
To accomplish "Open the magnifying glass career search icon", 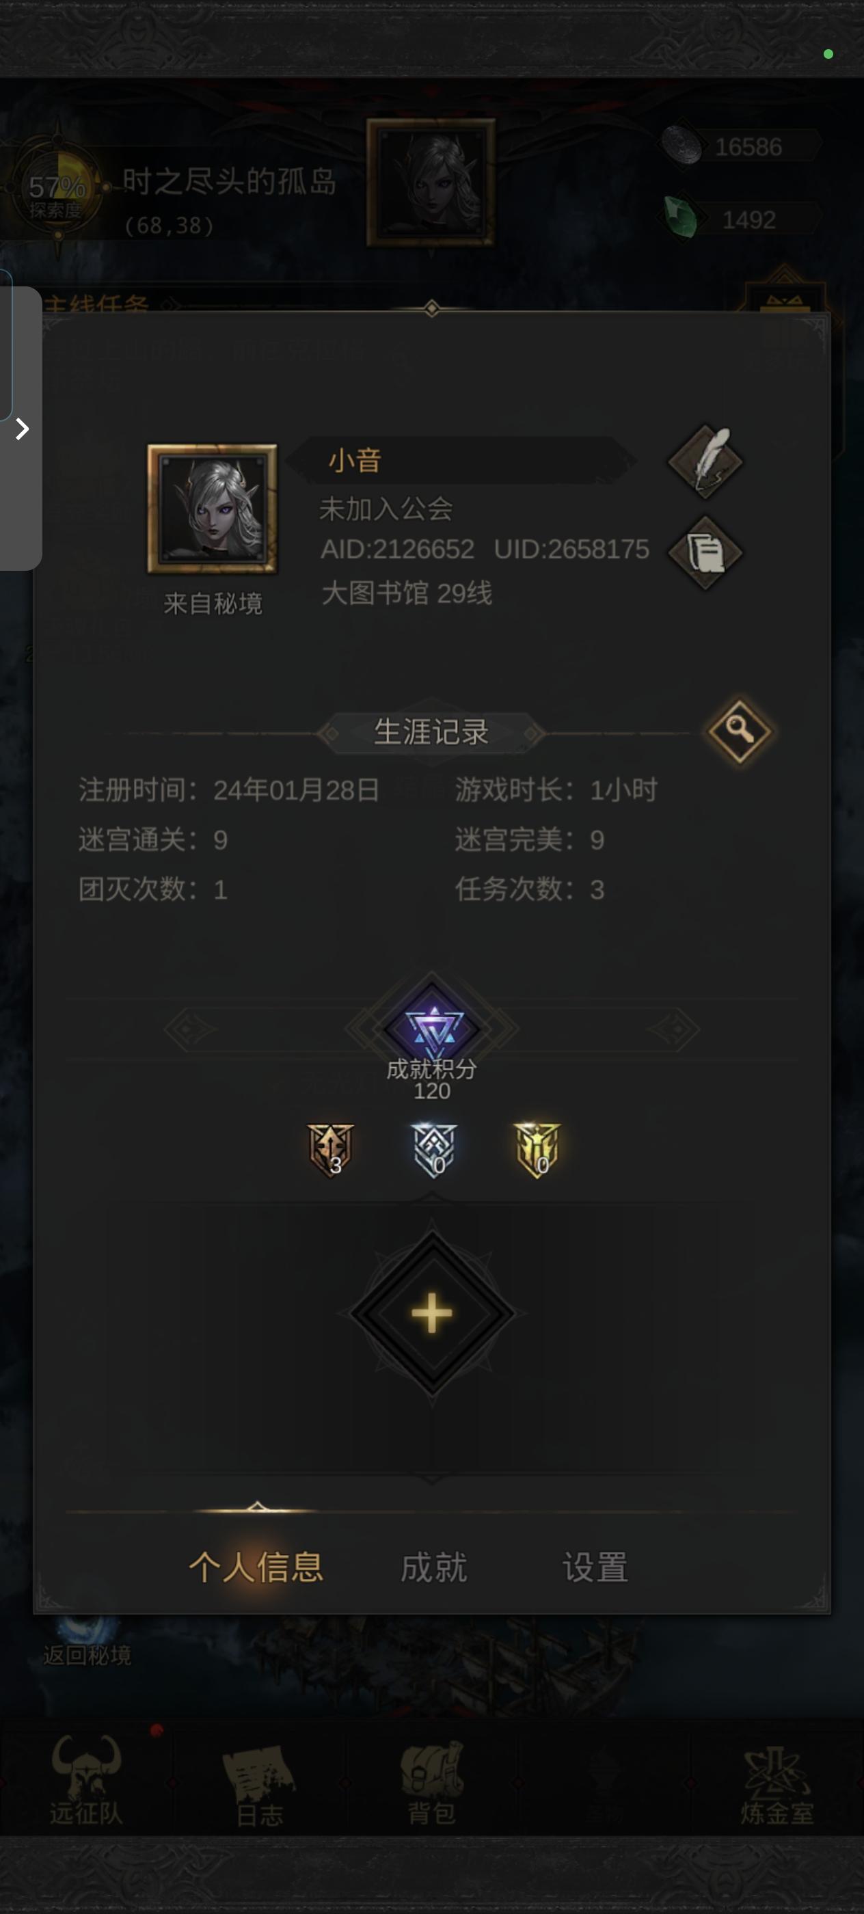I will 739,731.
